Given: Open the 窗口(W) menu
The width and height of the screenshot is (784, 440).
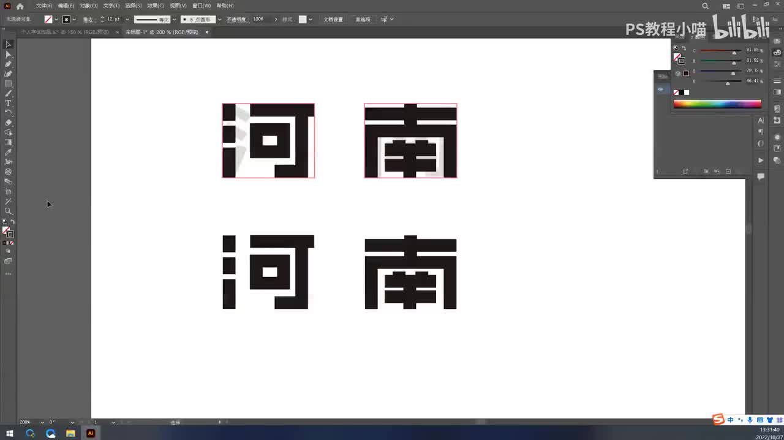Looking at the screenshot, I should (202, 6).
